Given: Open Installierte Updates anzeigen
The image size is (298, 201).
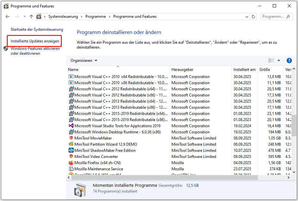Looking at the screenshot, I should click(35, 41).
